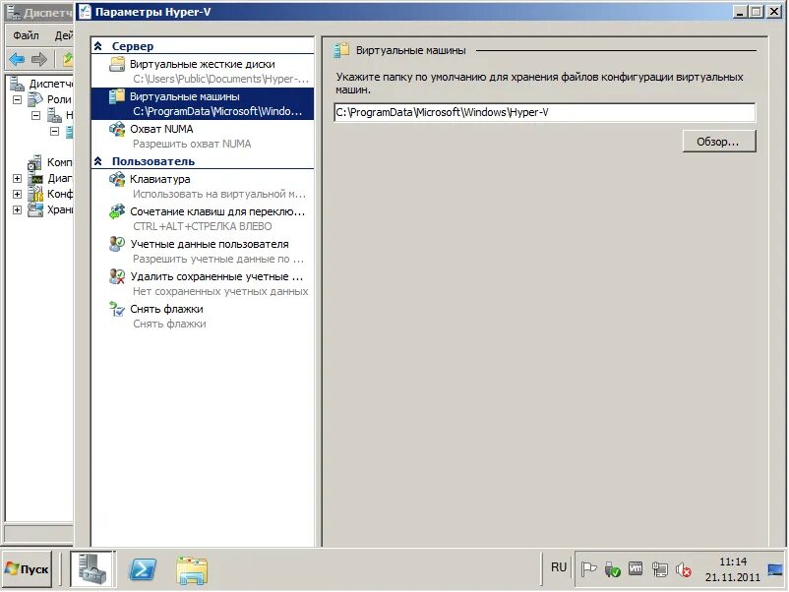
Task: Select Виртуальные жесткие диски settings item
Action: pos(203,72)
